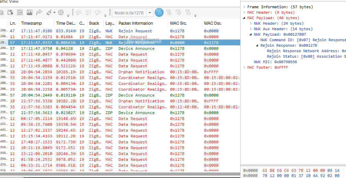Select Orphan Notification row at 20:04:54.2034
Screen dimensions: 346x178
(120, 72)
